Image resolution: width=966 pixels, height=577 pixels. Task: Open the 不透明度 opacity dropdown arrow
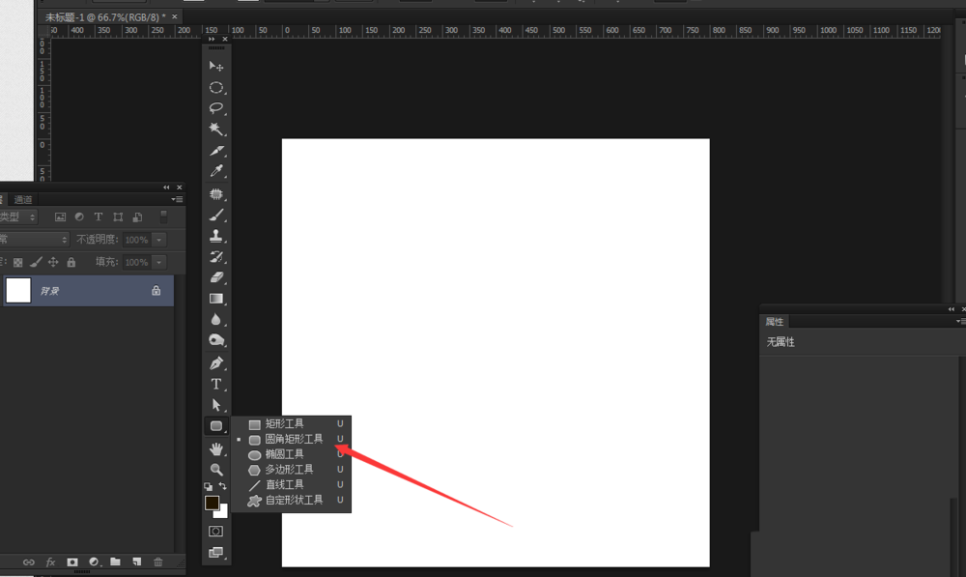pos(159,240)
